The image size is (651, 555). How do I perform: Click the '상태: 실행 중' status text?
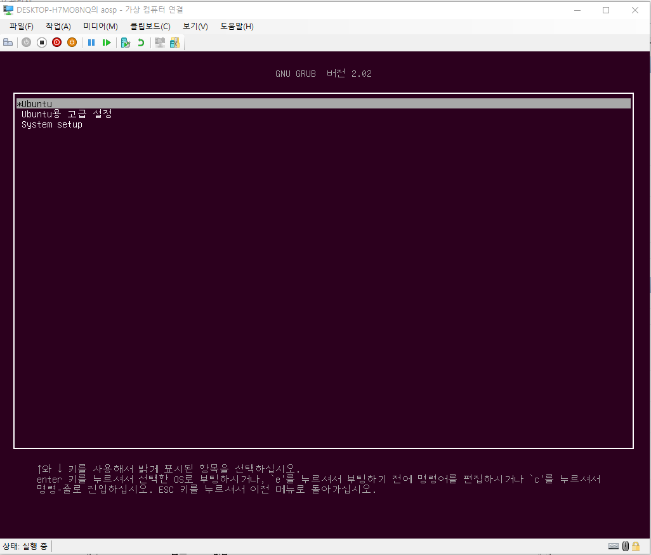(x=25, y=546)
